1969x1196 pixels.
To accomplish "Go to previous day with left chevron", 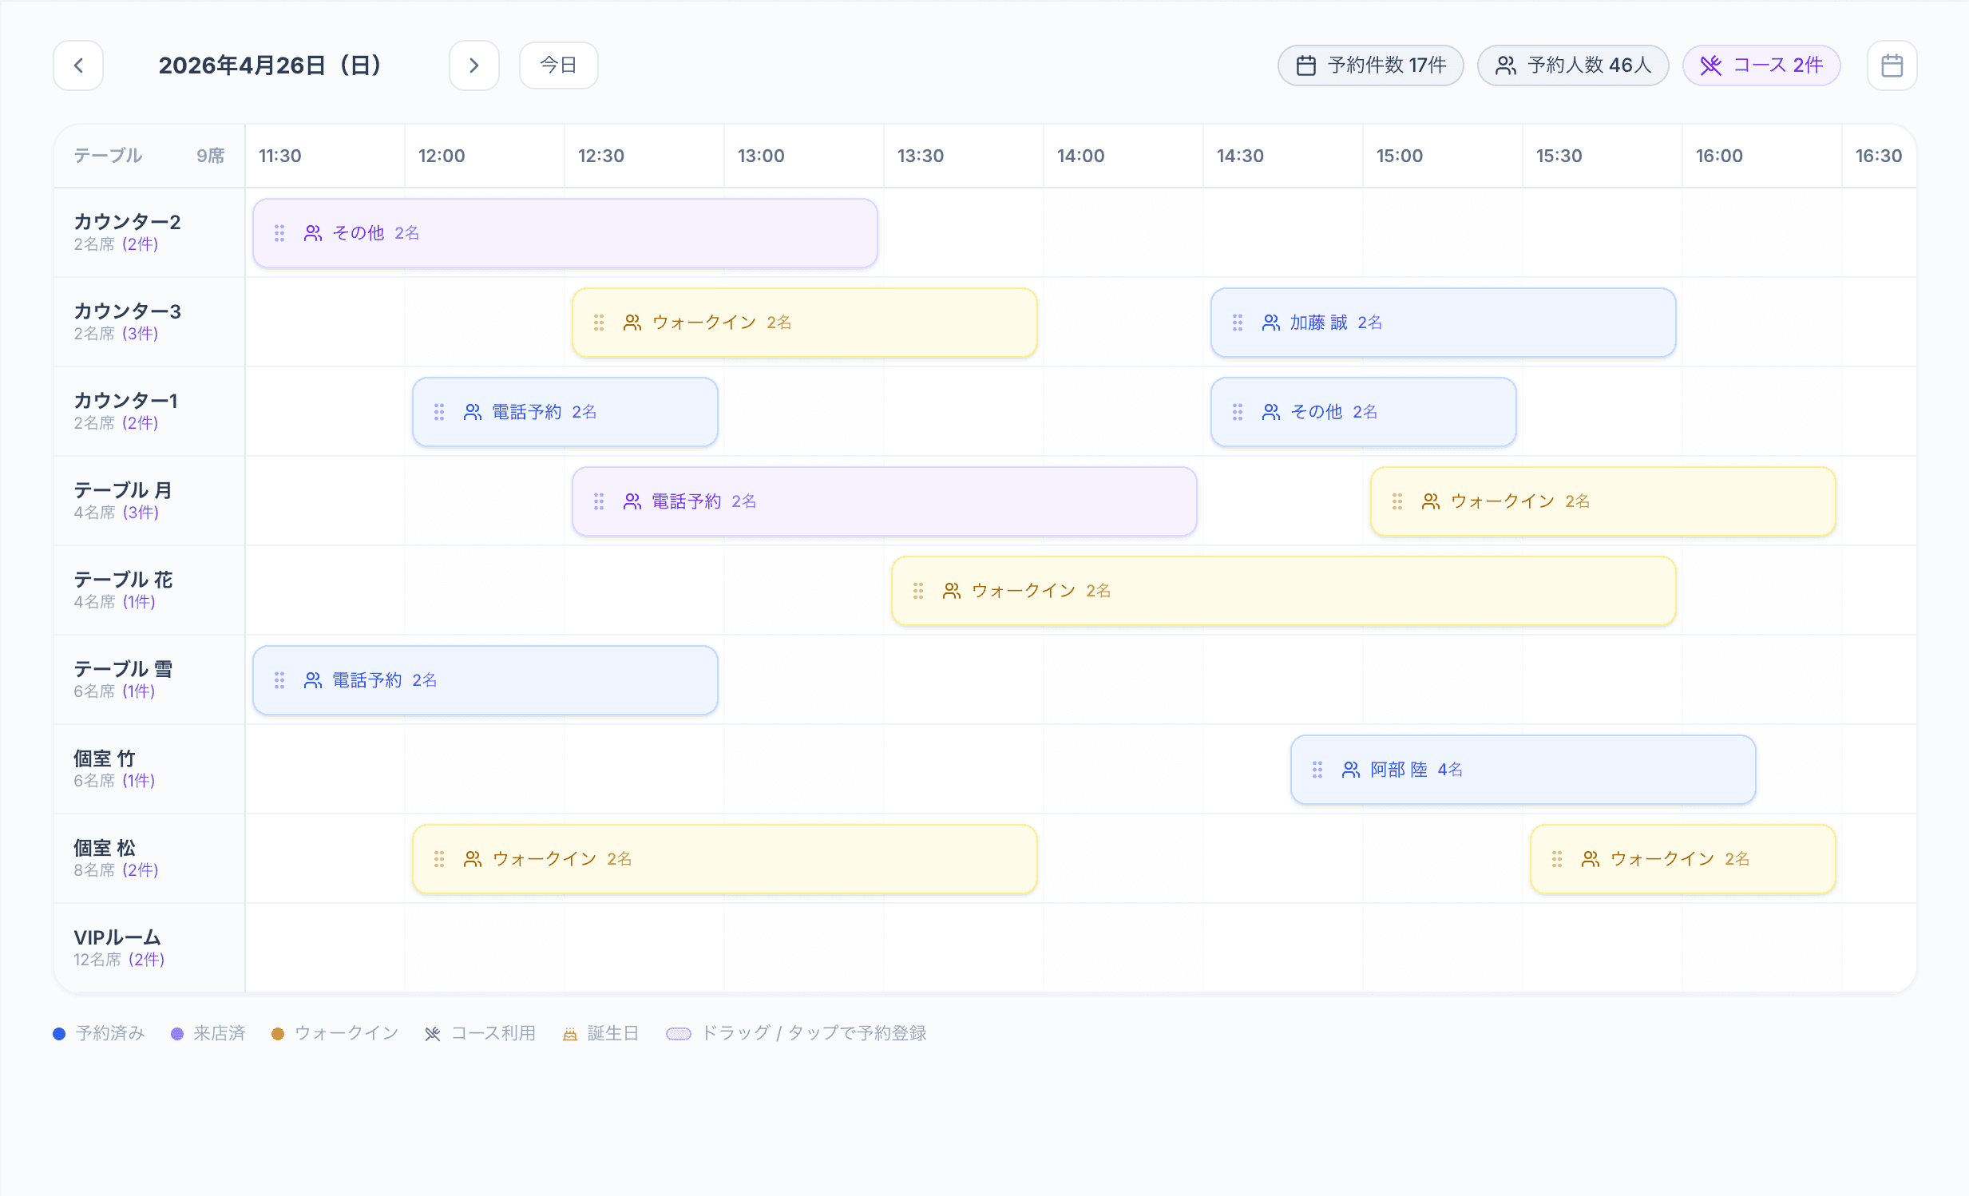I will [x=78, y=65].
